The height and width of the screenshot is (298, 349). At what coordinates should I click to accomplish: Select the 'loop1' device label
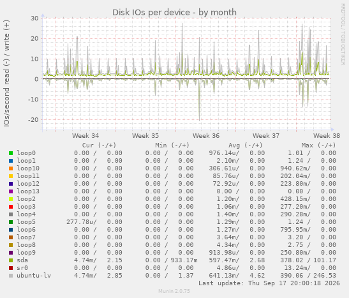(x=26, y=160)
